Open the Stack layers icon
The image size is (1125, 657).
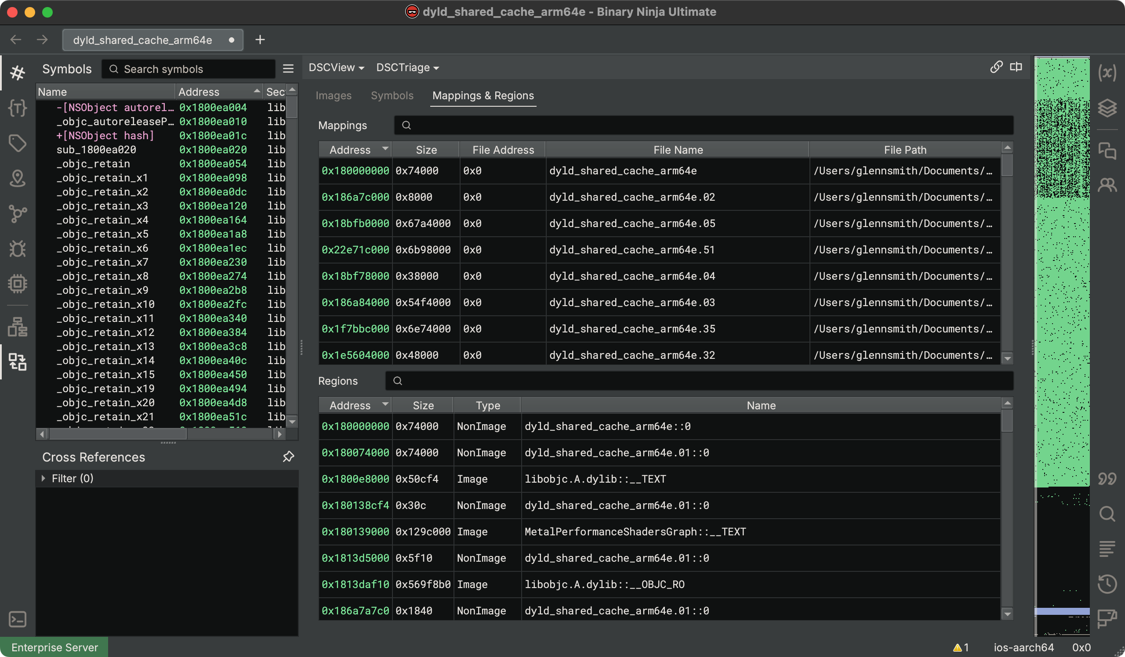1107,108
